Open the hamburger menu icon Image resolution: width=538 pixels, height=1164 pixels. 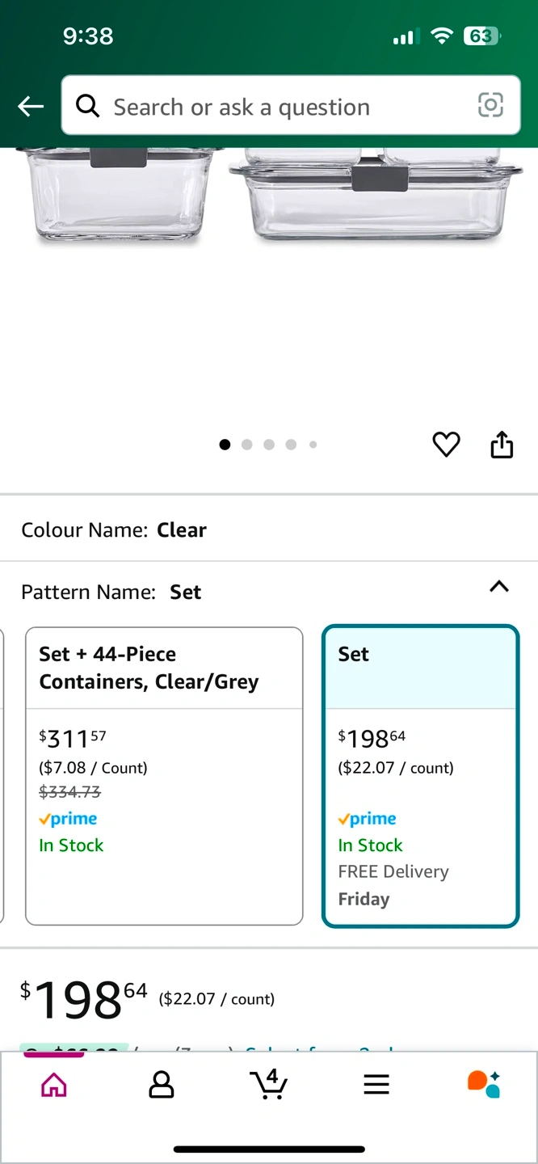376,1084
